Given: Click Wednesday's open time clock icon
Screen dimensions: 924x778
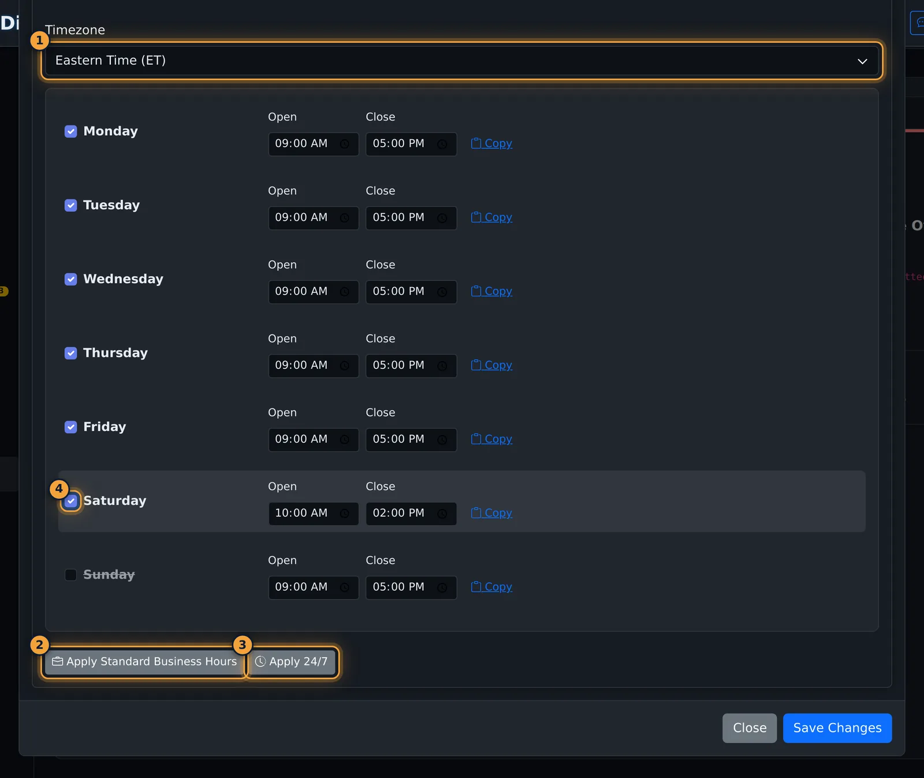Looking at the screenshot, I should click(x=345, y=292).
